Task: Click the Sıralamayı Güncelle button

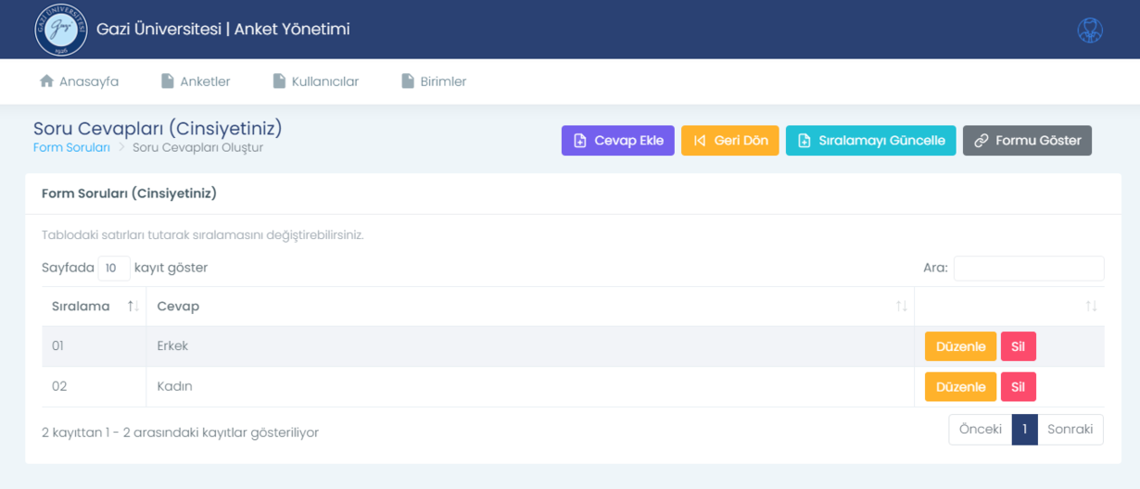Action: pyautogui.click(x=871, y=141)
